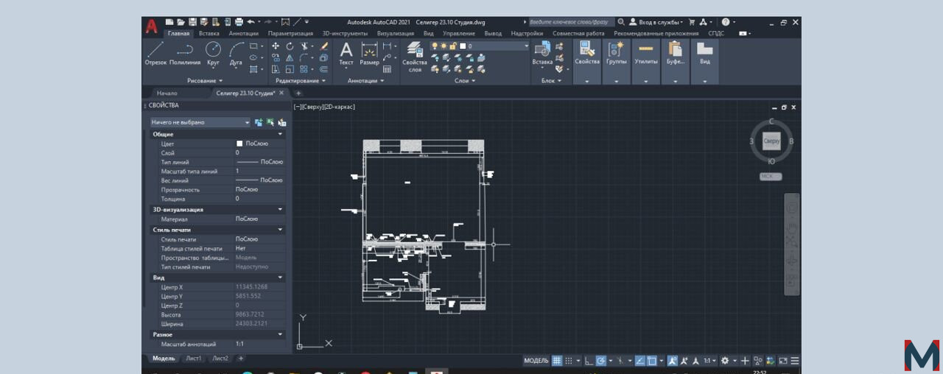Open the Вставка ribbon tab
This screenshot has height=374, width=943.
(x=209, y=33)
